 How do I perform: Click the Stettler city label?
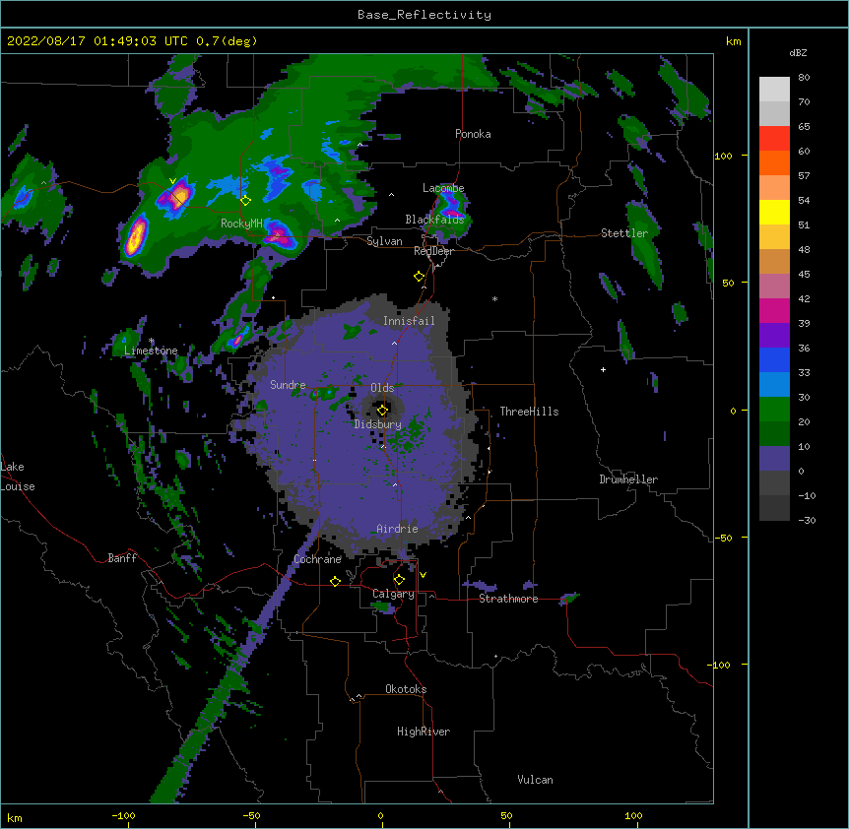point(624,233)
